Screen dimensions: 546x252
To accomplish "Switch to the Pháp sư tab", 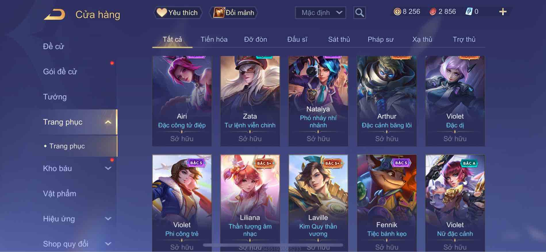I will click(x=380, y=39).
